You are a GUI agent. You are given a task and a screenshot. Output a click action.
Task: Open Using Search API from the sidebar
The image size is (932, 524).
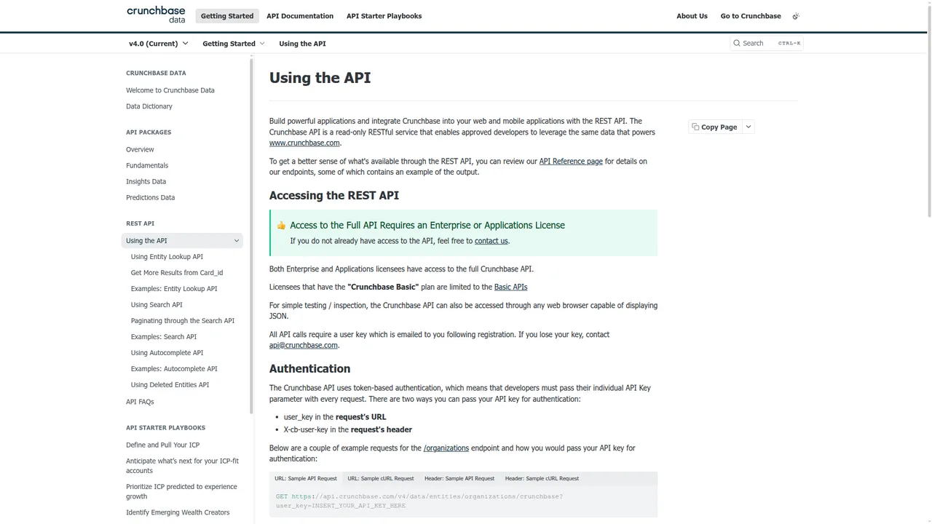pyautogui.click(x=156, y=304)
